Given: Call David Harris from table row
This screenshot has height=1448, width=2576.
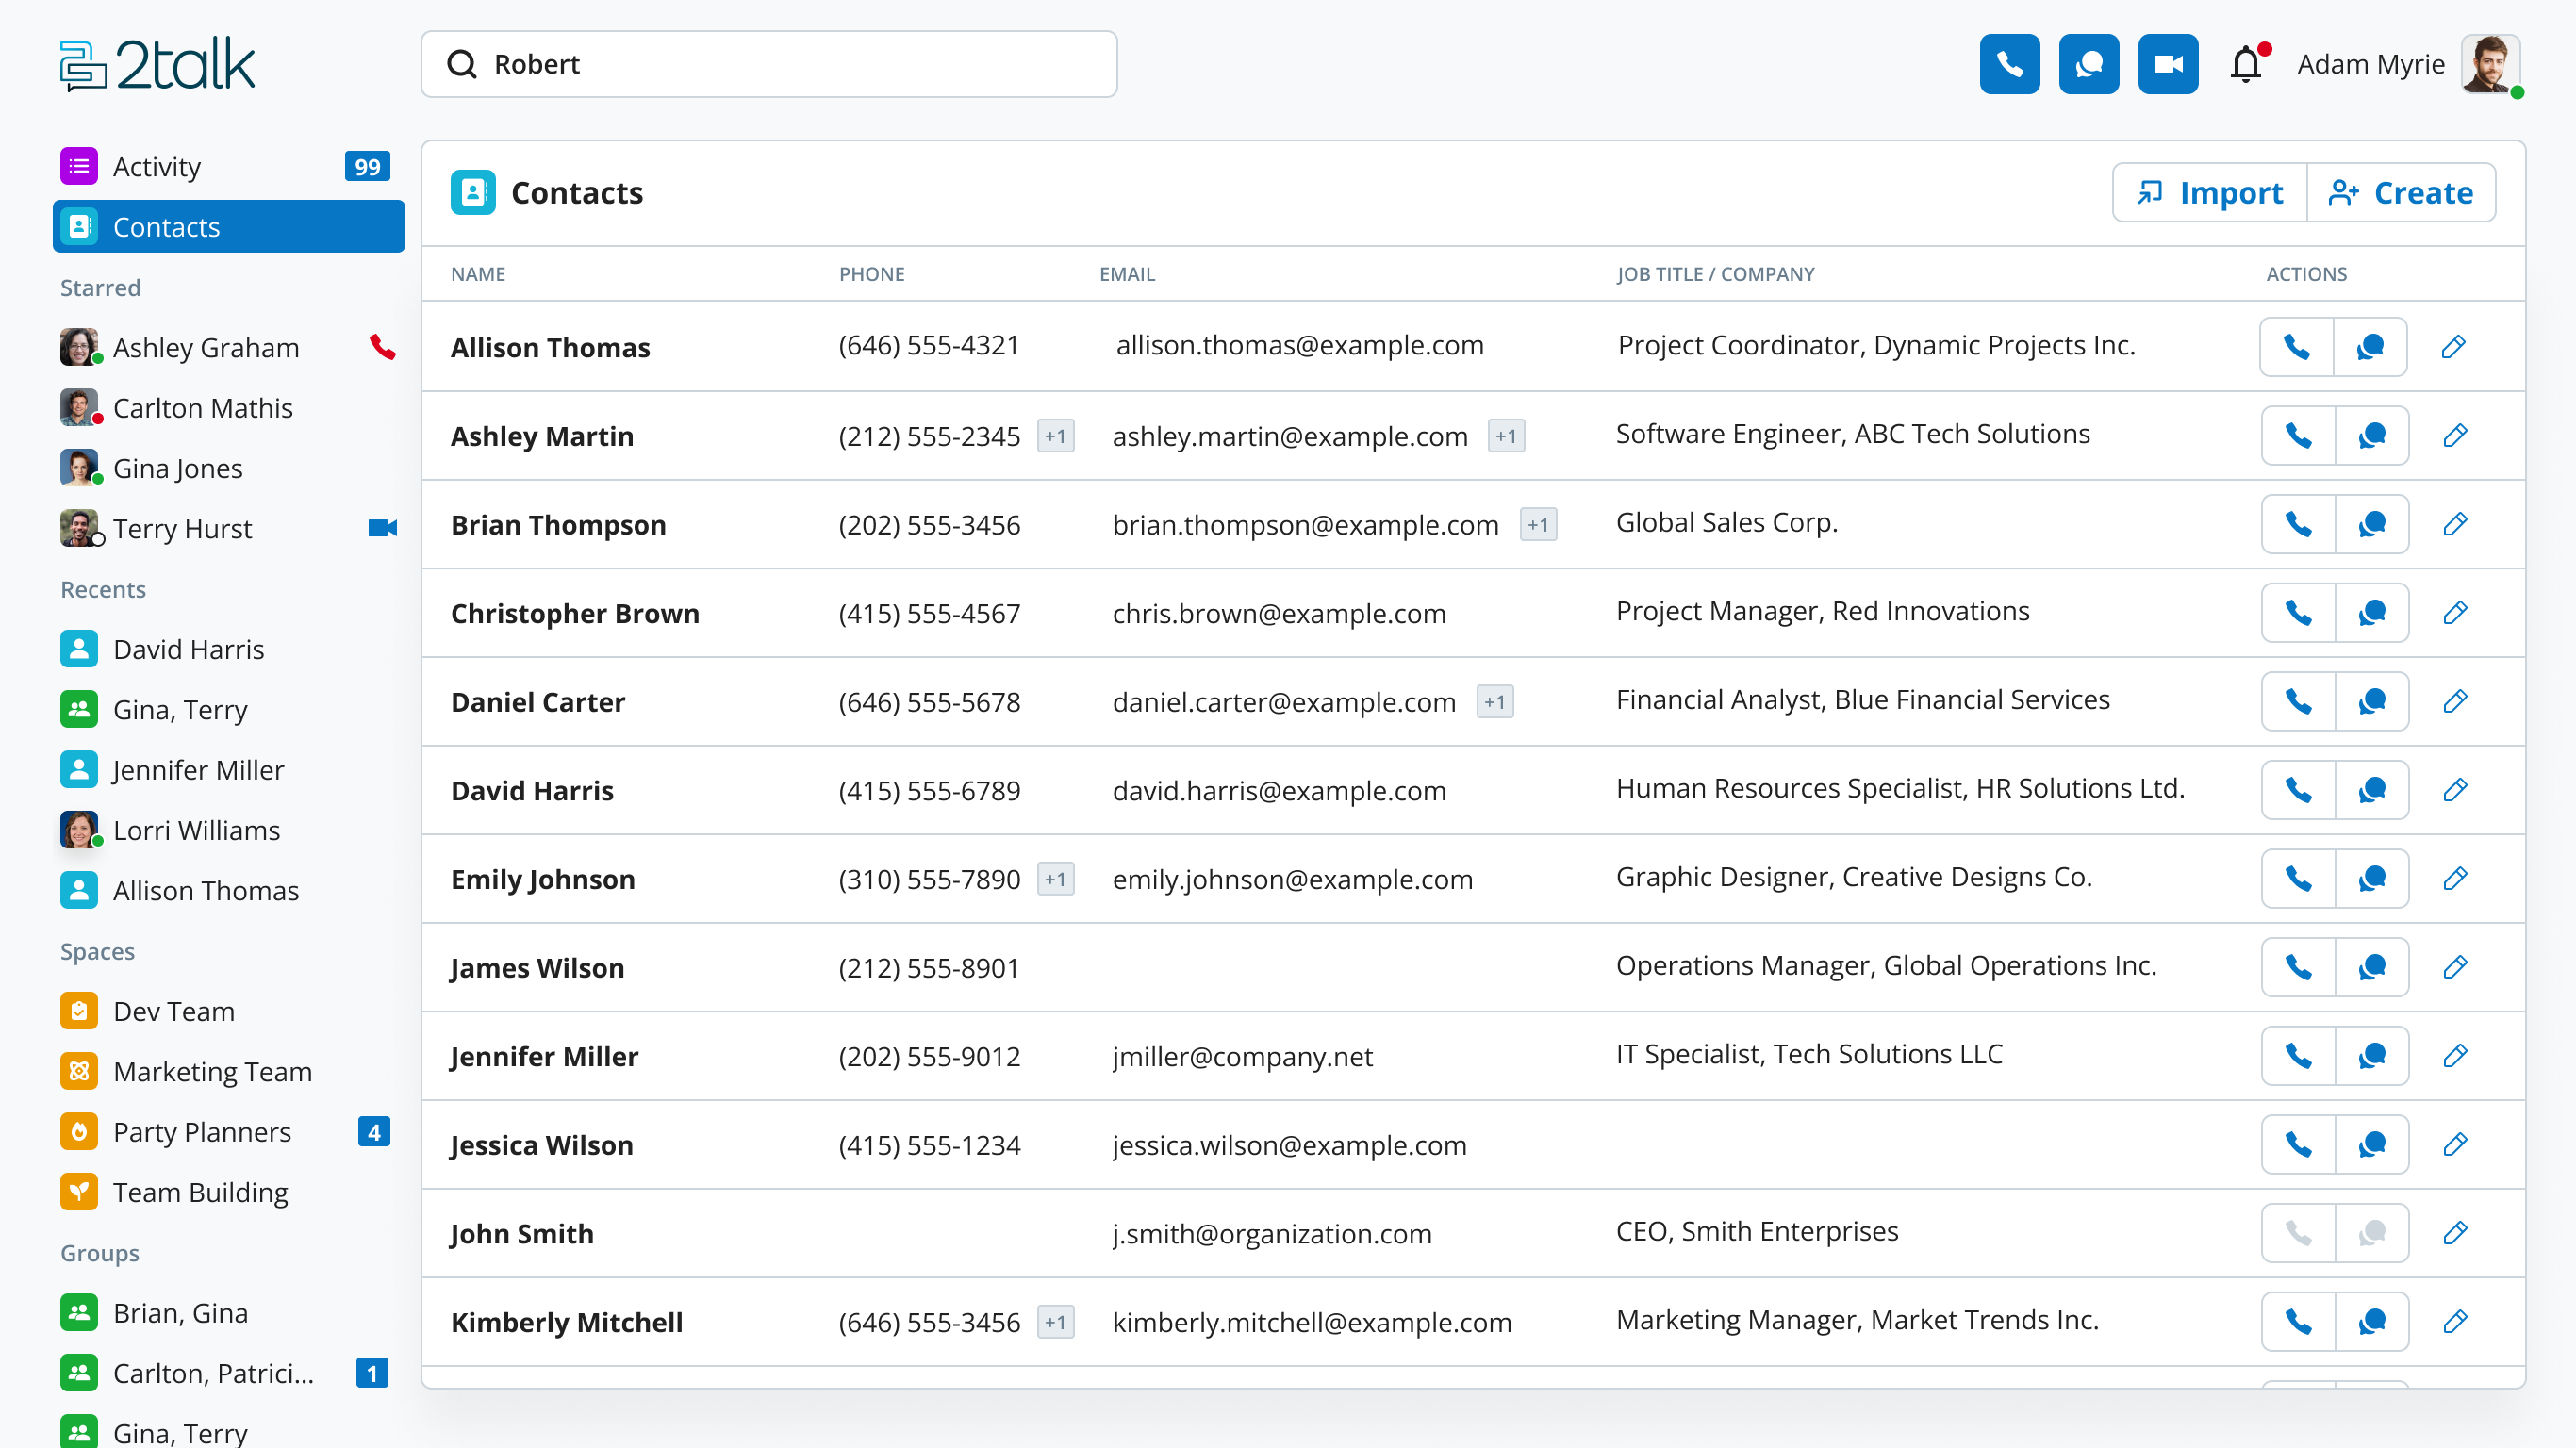Looking at the screenshot, I should [2298, 790].
